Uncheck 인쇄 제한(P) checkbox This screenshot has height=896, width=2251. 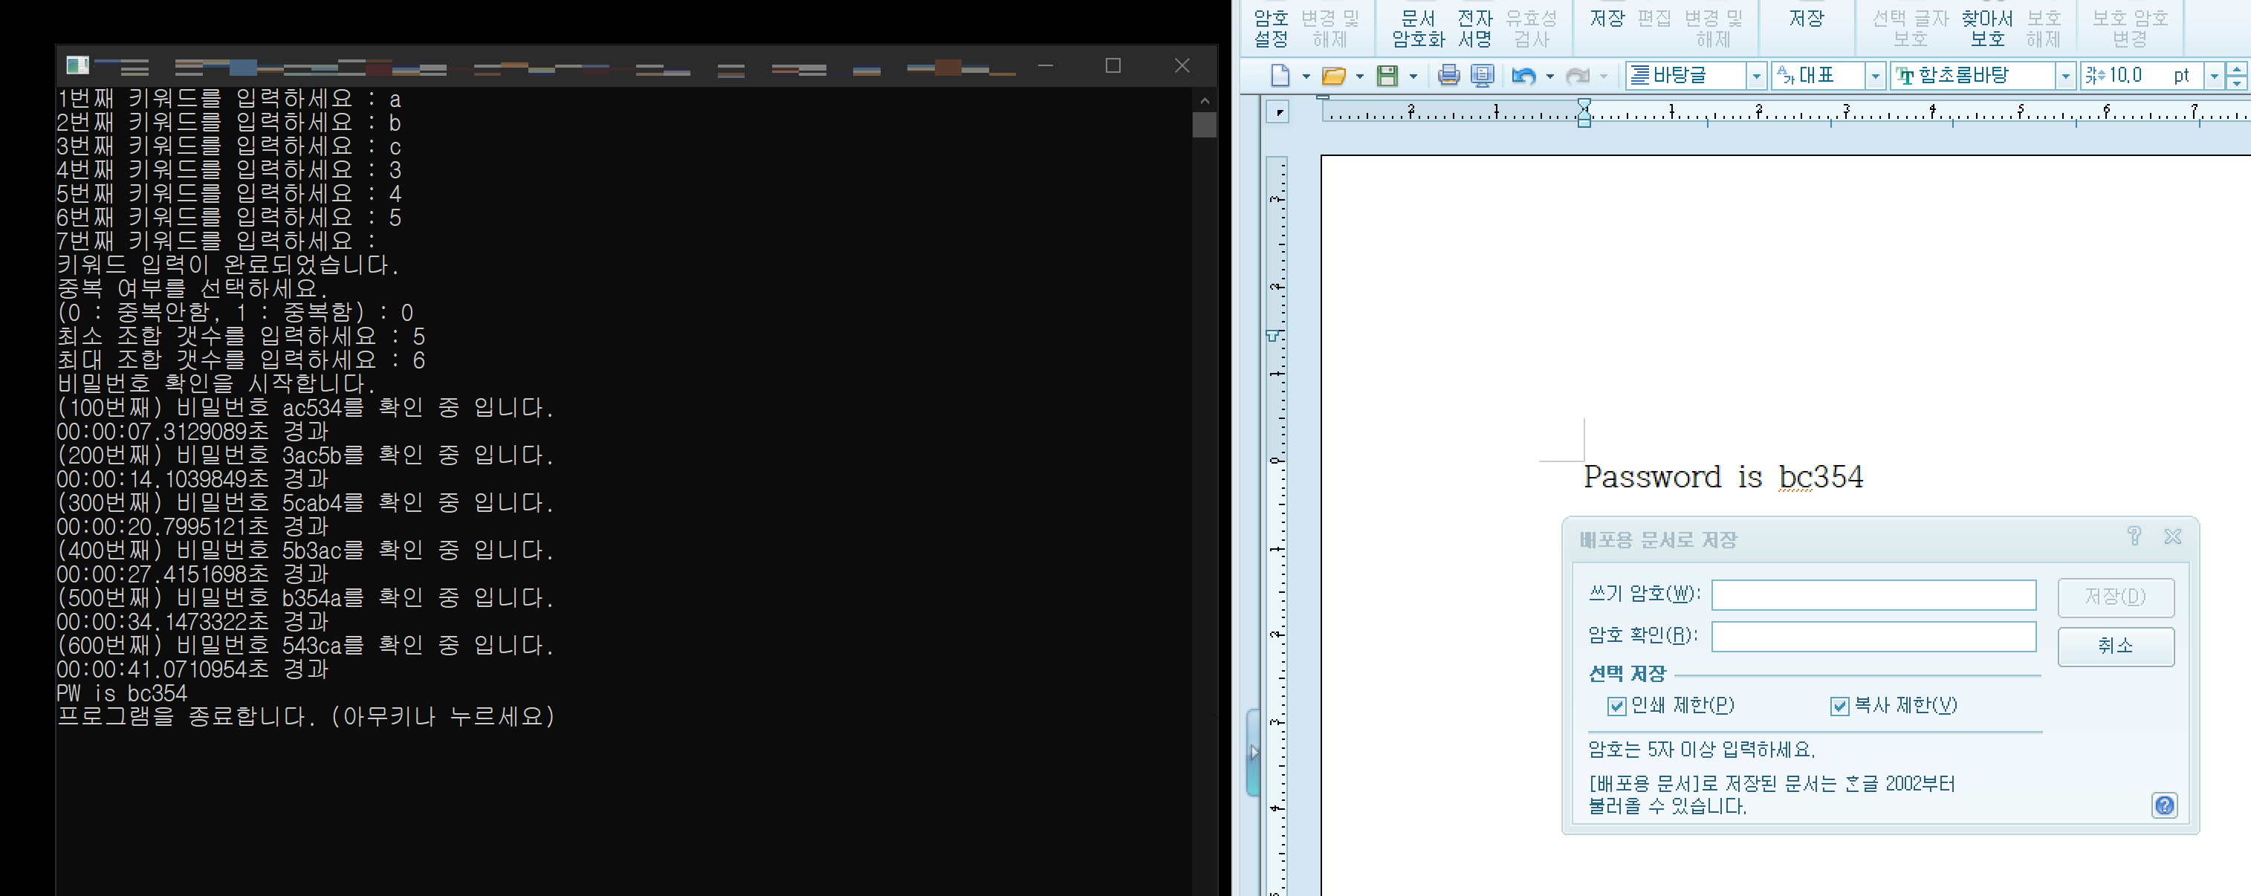pos(1616,707)
